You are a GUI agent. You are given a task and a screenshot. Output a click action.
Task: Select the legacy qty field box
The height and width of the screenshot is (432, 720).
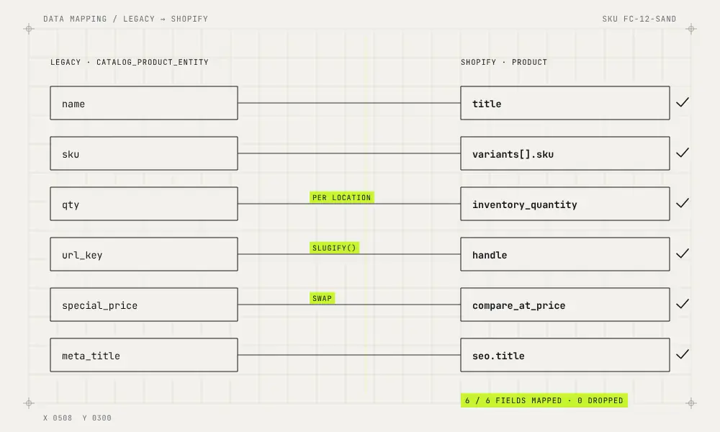click(x=144, y=204)
